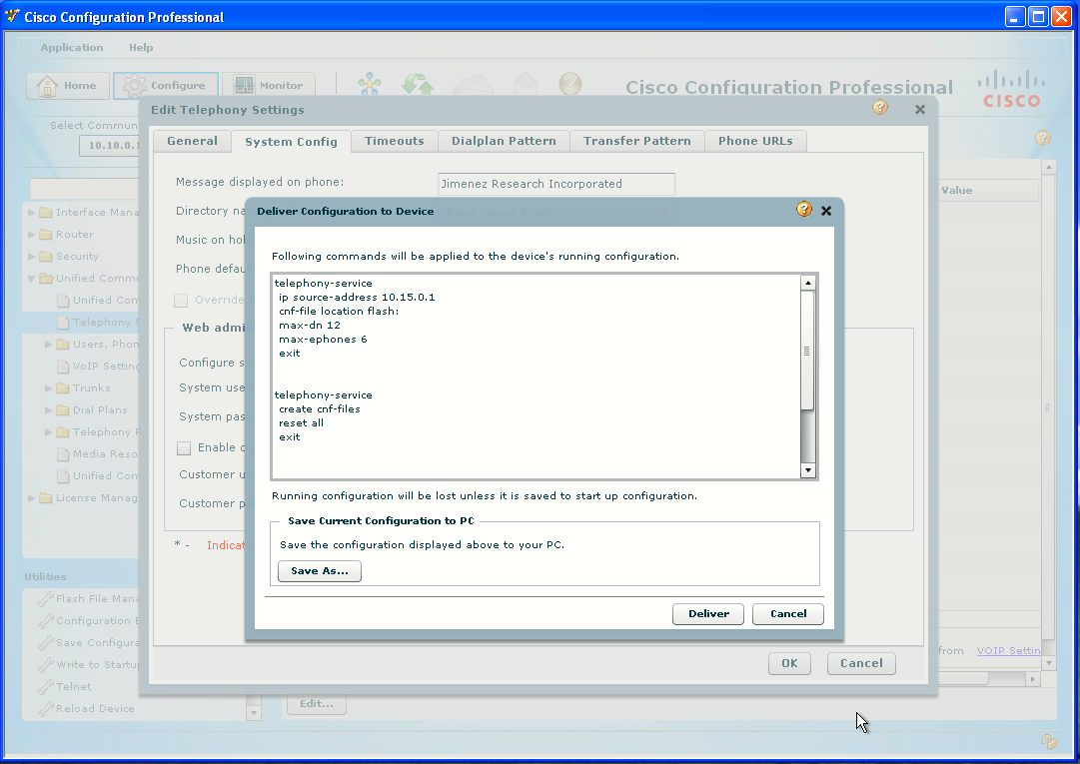Open the Application menu
This screenshot has width=1080, height=764.
pyautogui.click(x=72, y=48)
